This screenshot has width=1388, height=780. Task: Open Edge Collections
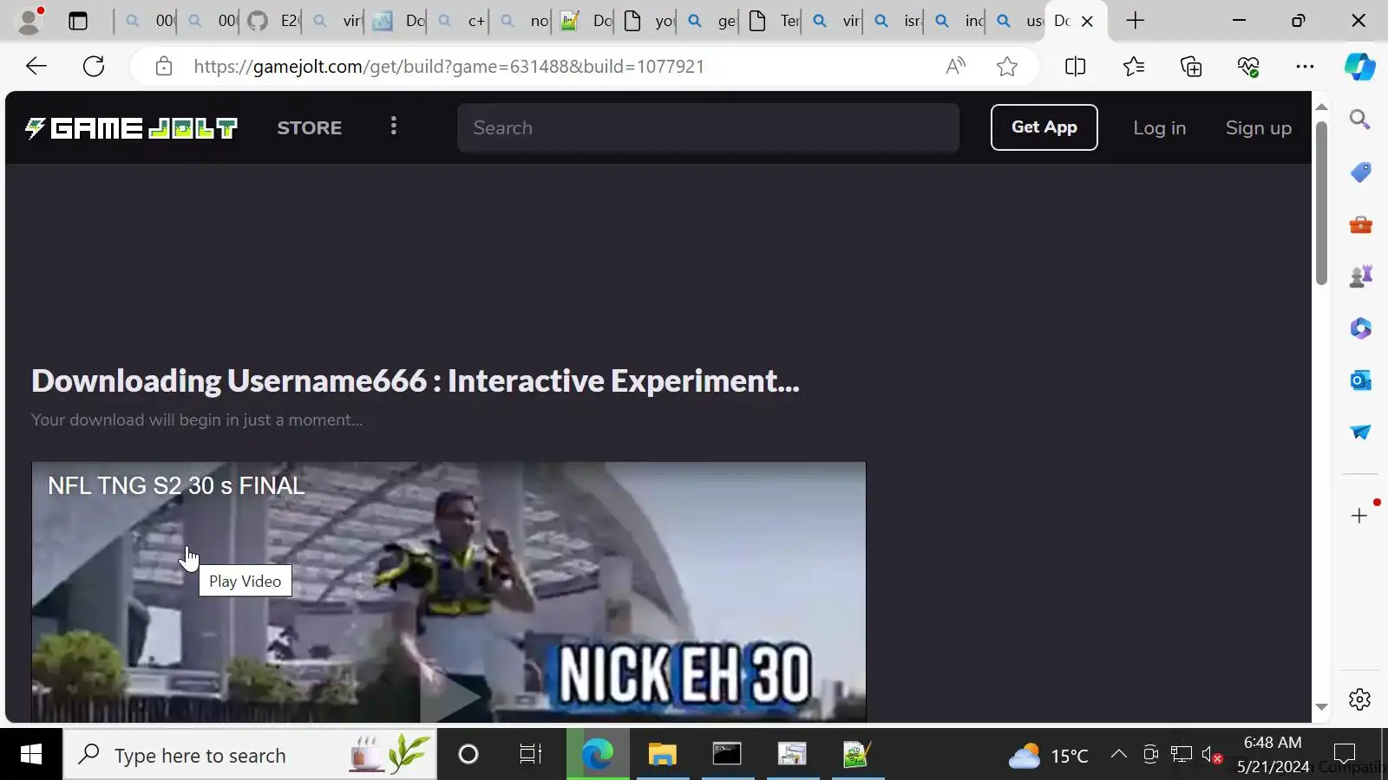1191,66
